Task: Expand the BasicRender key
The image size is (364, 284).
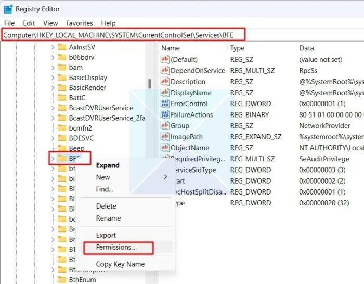Action: point(53,88)
